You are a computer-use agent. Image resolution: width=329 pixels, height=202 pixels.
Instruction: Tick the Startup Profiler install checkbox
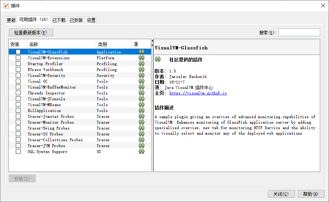18,63
